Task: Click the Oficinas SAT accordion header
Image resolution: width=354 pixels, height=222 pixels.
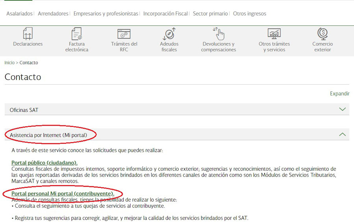Action: click(x=177, y=109)
